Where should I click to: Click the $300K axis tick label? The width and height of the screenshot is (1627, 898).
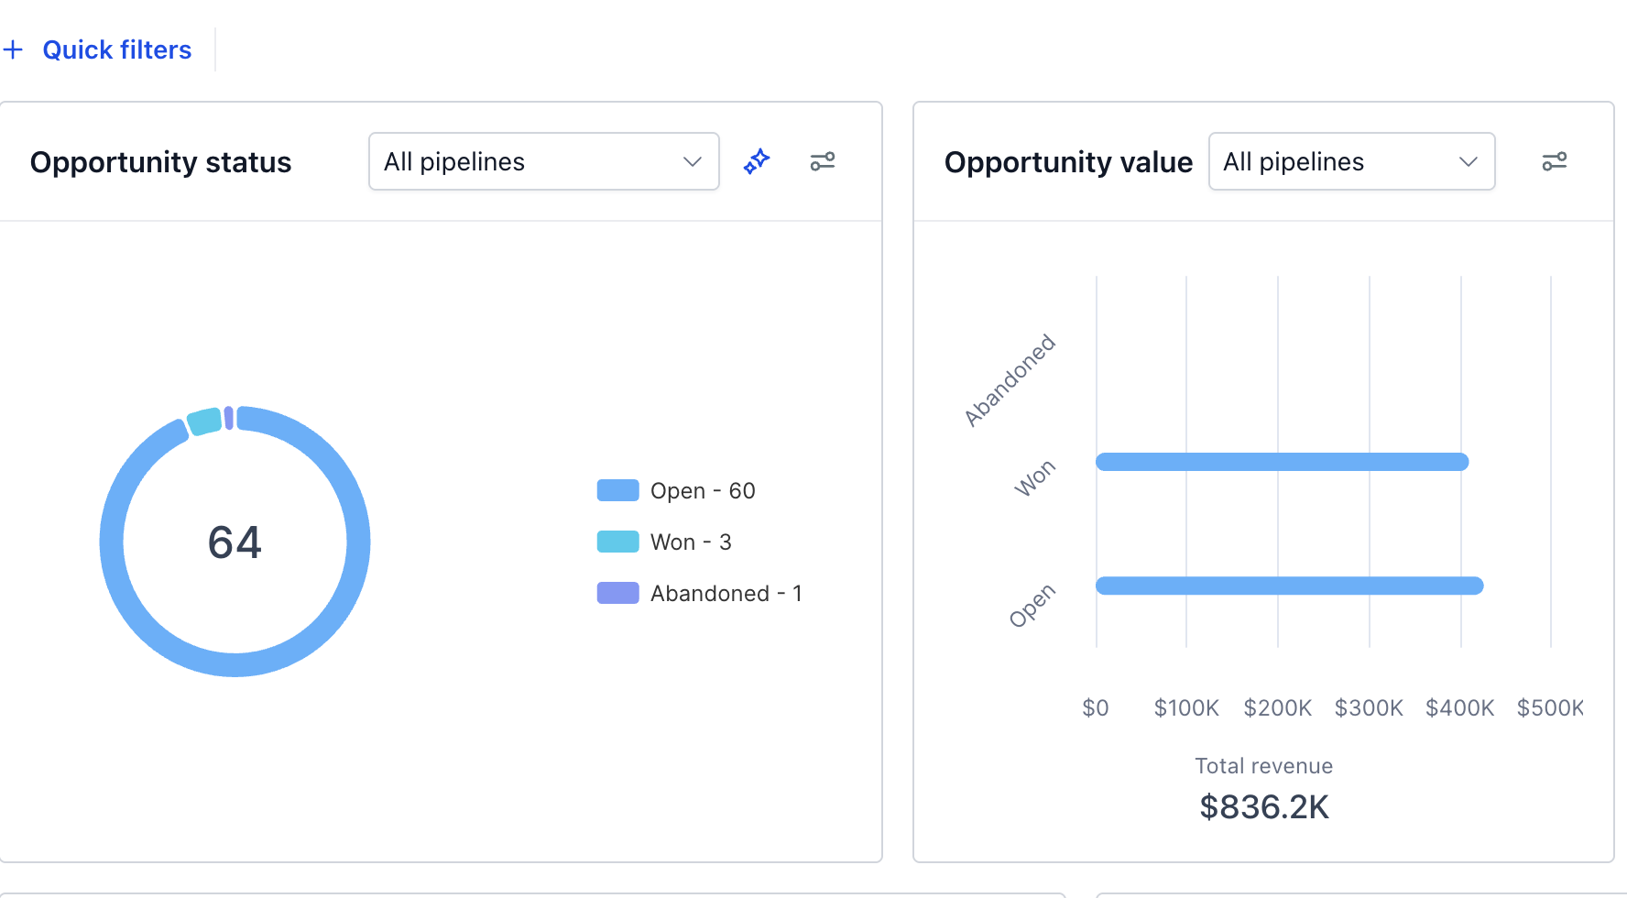coord(1369,708)
